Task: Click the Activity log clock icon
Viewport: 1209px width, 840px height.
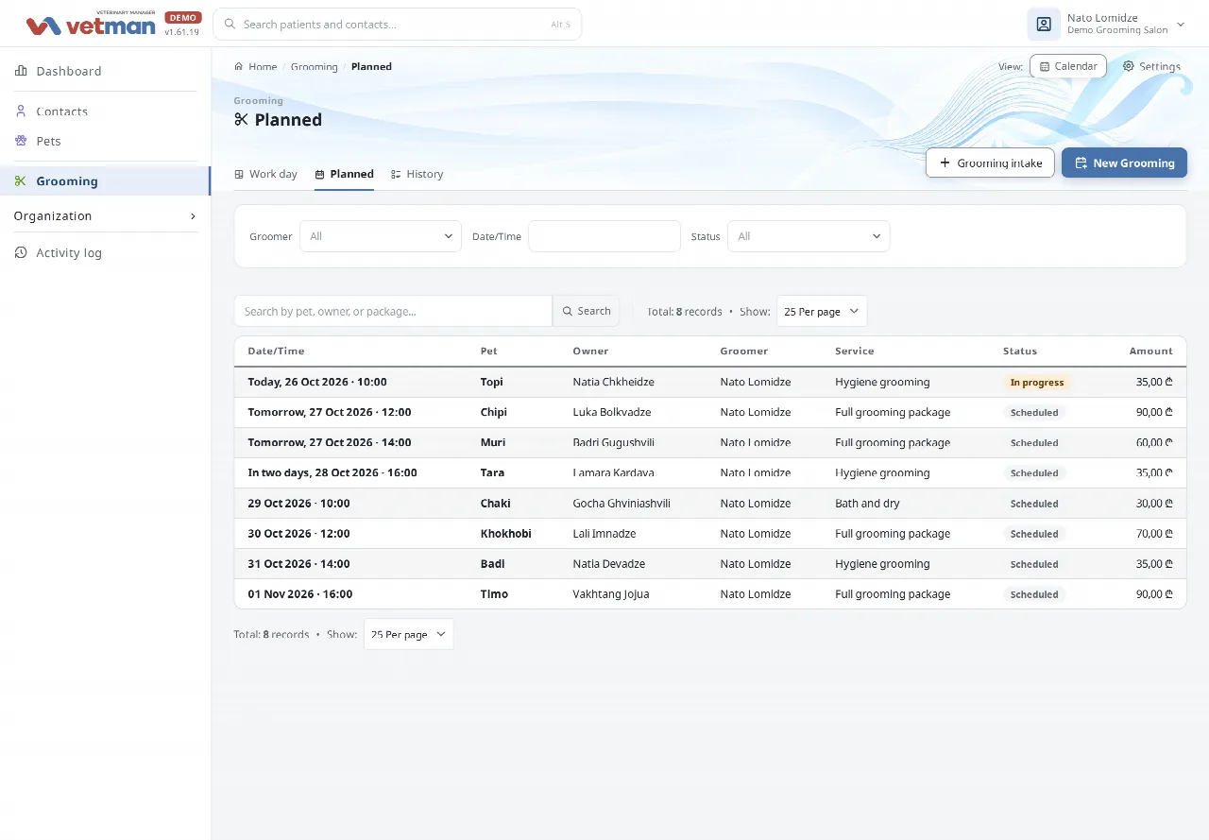Action: pyautogui.click(x=21, y=252)
